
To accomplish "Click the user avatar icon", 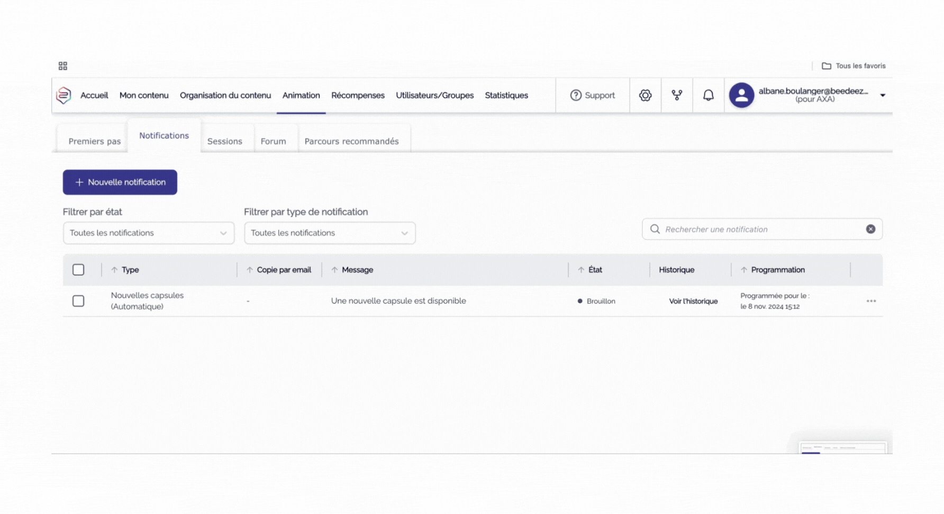I will point(741,95).
